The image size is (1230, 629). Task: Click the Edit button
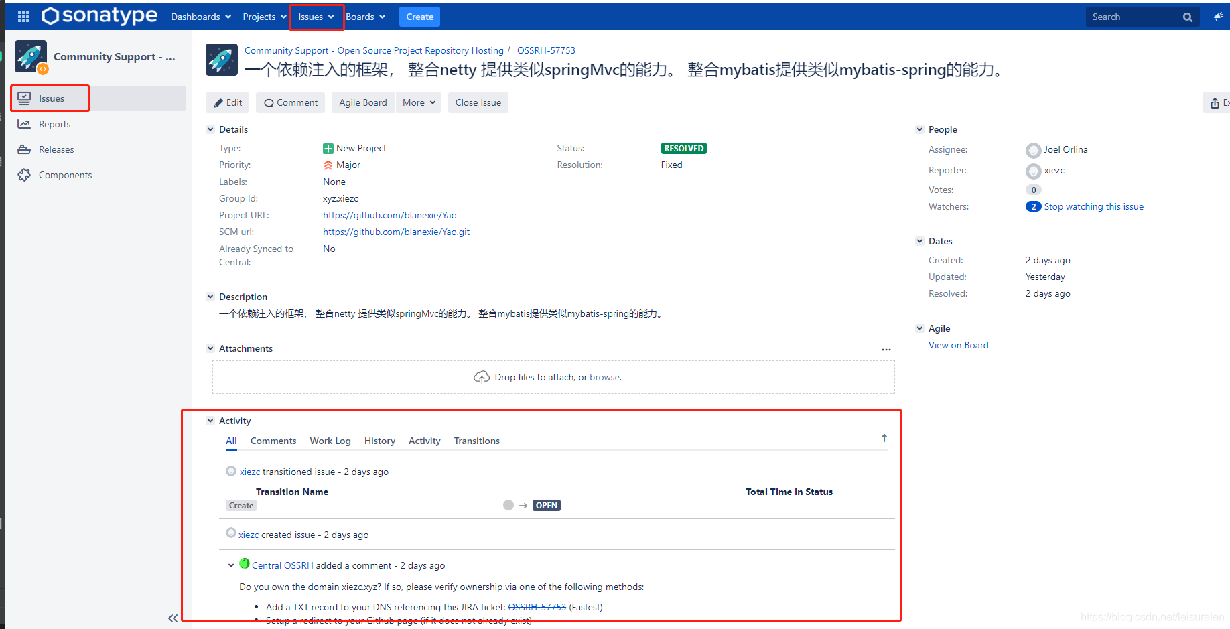click(228, 102)
